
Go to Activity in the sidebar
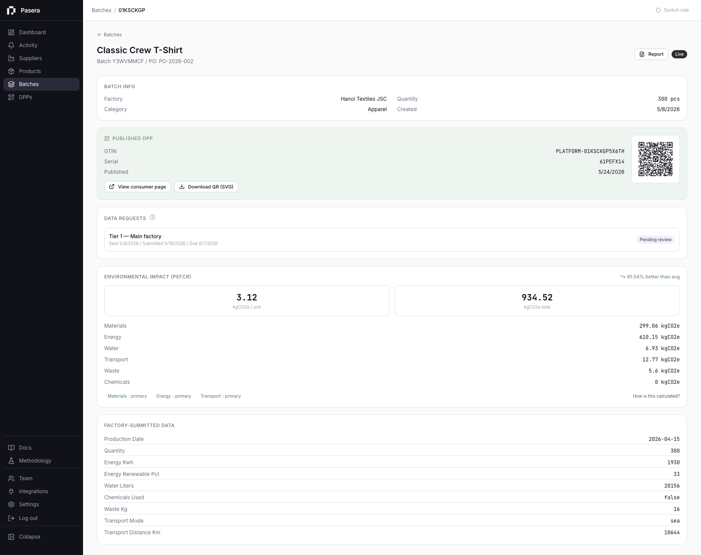tap(42, 45)
